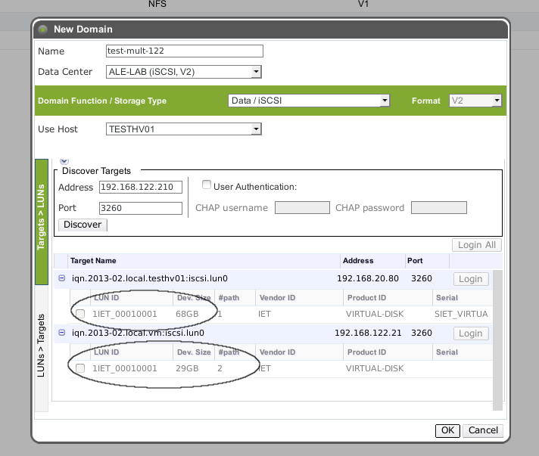
Task: Switch to the LUNs > Targets tab
Action: click(42, 348)
